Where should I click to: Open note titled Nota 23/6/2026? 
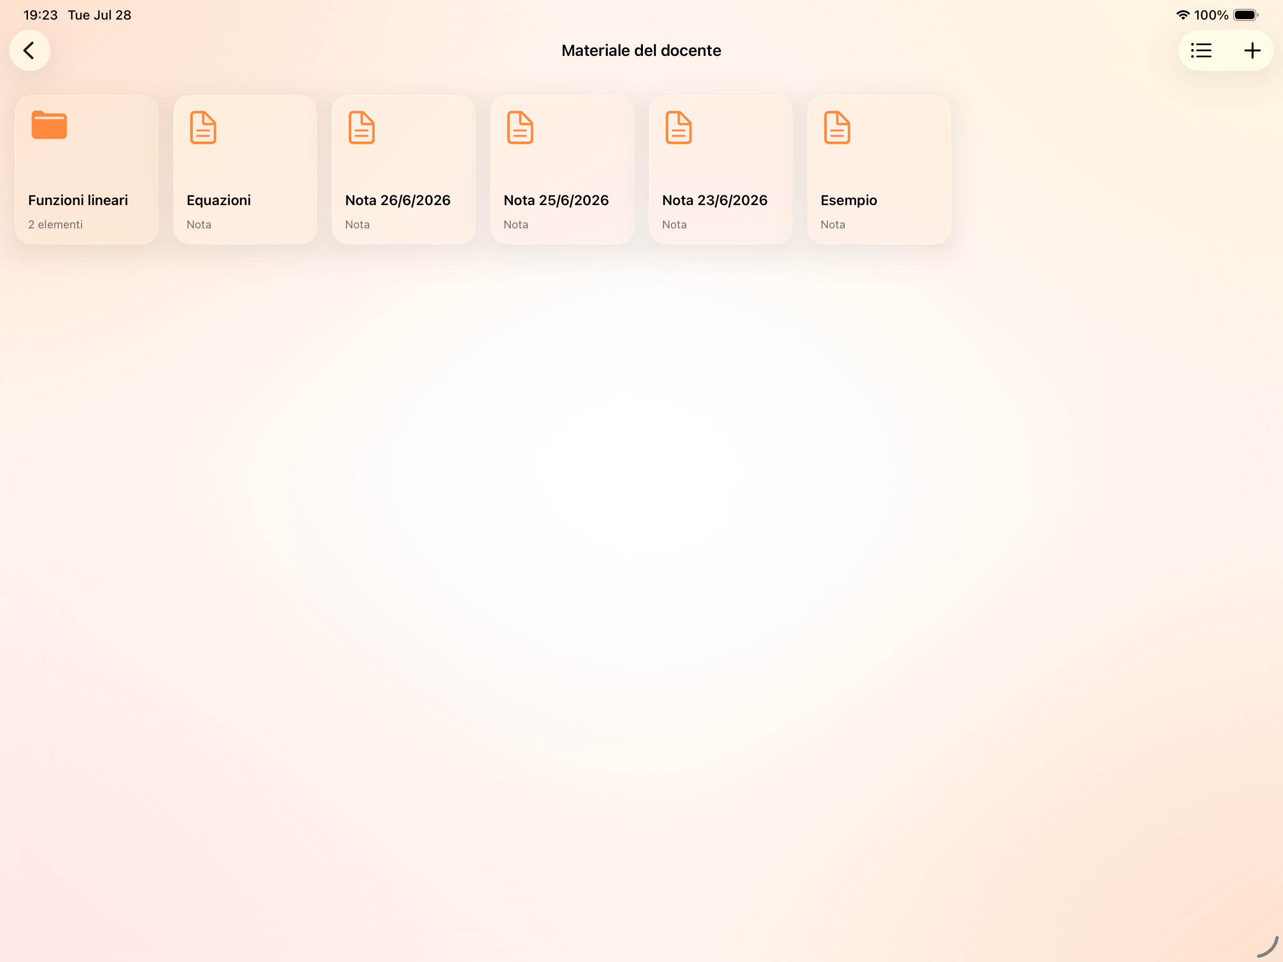715,200
